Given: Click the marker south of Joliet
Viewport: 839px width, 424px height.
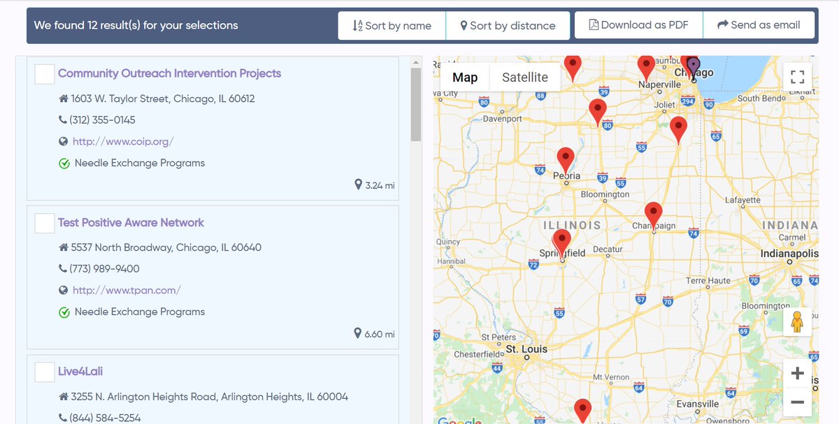Looking at the screenshot, I should coord(678,130).
